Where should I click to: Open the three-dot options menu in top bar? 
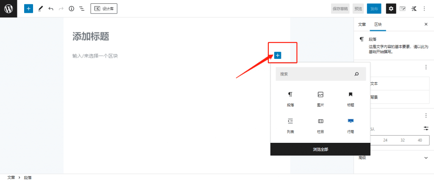(x=424, y=9)
